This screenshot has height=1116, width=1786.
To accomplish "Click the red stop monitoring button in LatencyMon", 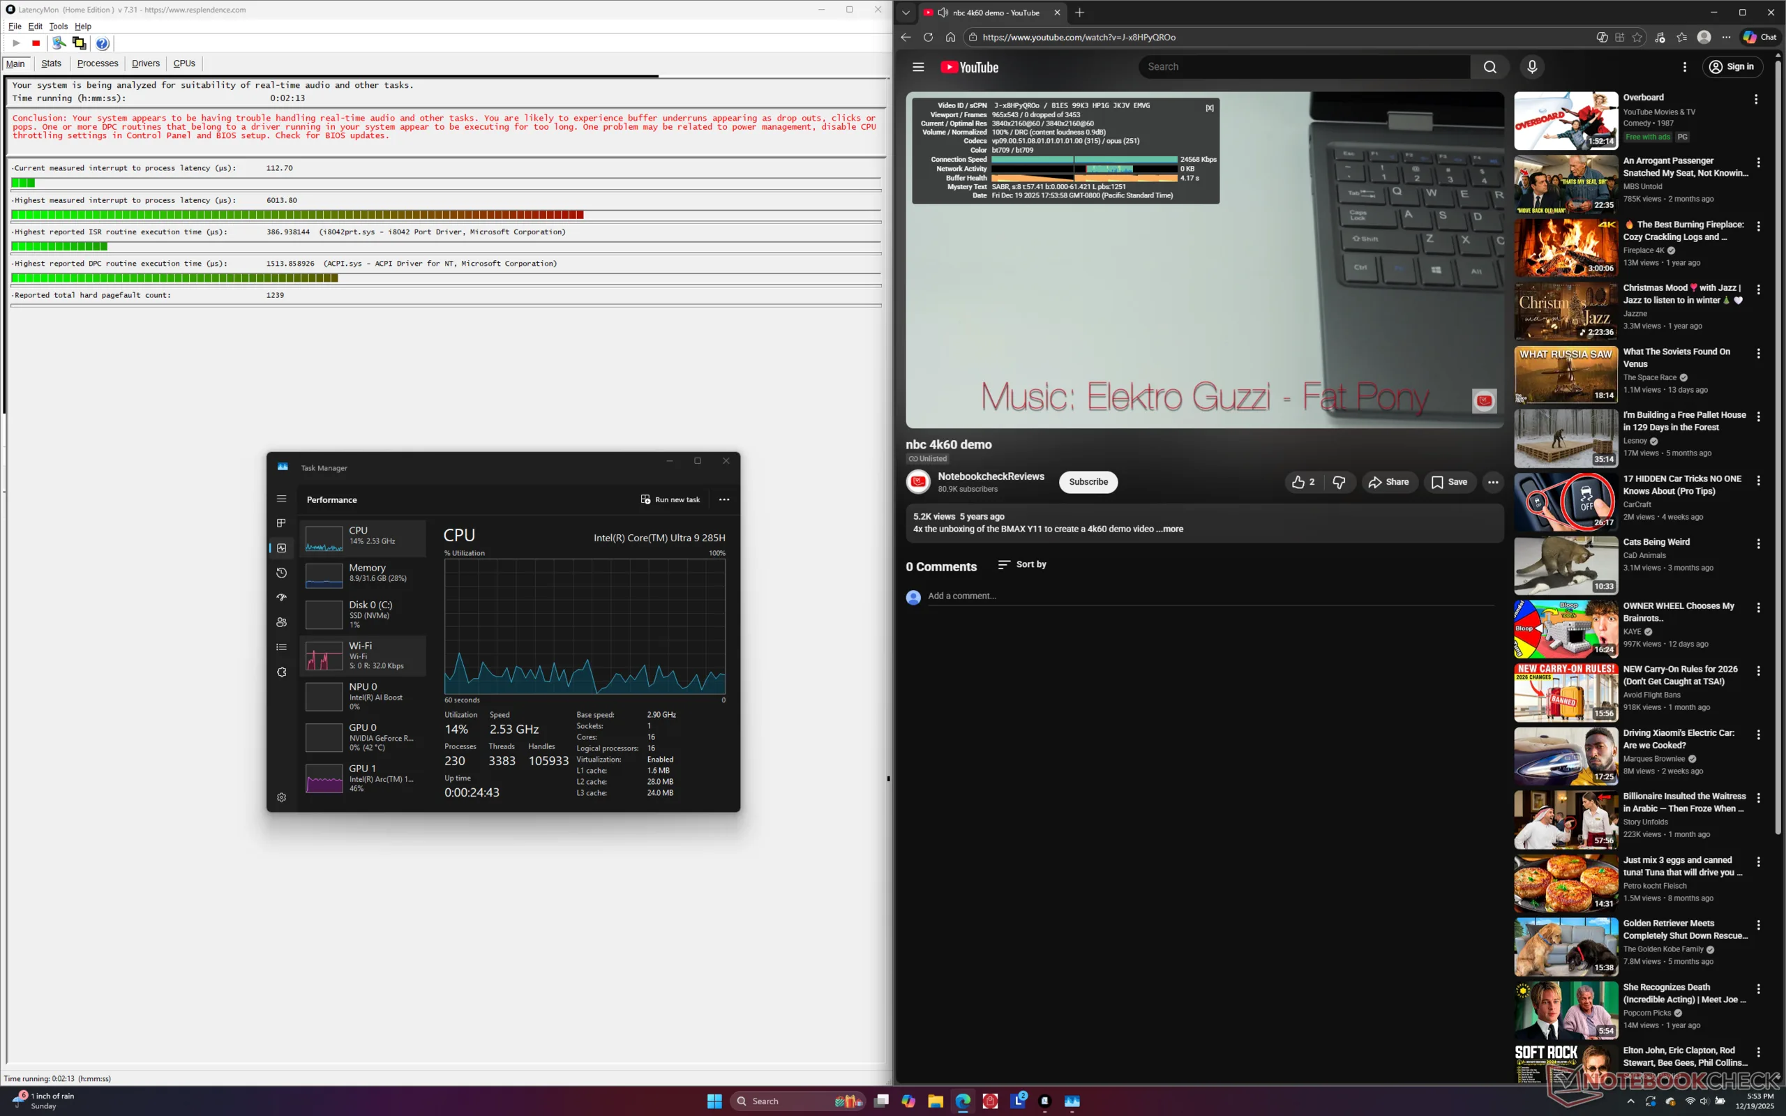I will point(36,43).
